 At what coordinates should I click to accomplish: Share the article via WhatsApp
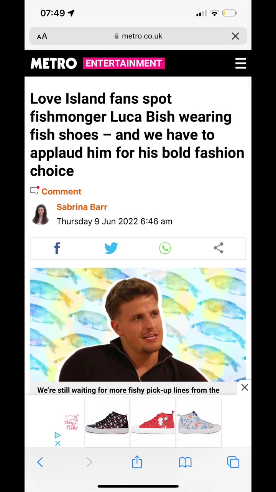(x=165, y=248)
